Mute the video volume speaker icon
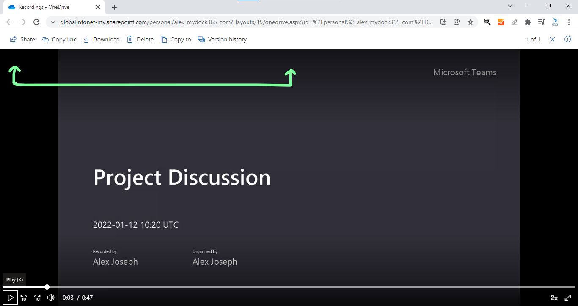578x306 pixels. (51, 298)
